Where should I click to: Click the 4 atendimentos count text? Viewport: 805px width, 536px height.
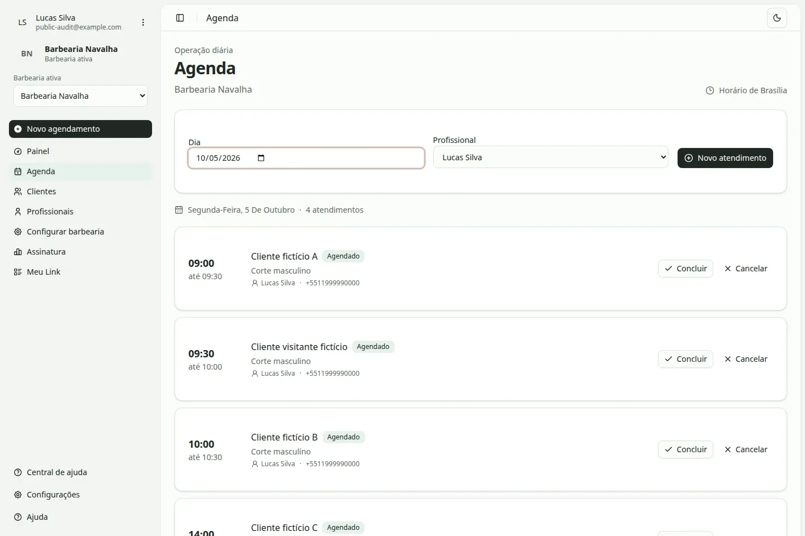point(334,210)
